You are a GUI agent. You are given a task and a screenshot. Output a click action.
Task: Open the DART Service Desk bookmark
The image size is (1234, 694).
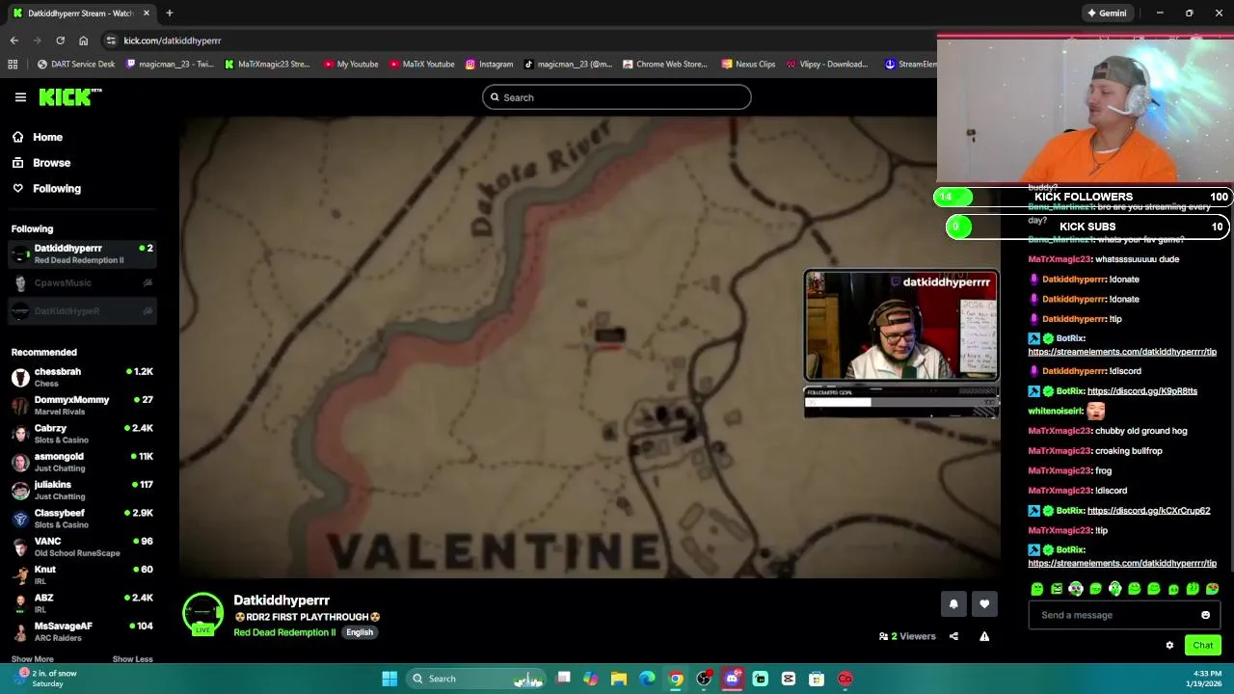tap(76, 65)
